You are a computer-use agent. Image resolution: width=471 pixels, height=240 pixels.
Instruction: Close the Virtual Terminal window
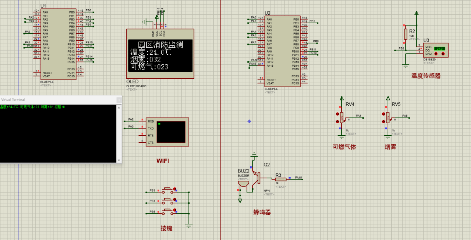tap(119, 100)
